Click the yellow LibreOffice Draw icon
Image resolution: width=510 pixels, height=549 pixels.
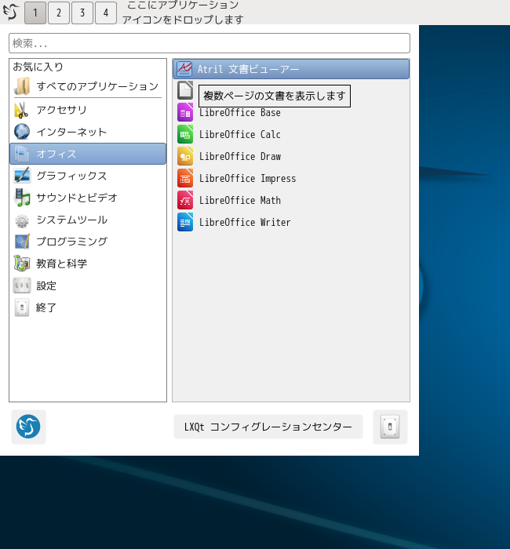(185, 156)
